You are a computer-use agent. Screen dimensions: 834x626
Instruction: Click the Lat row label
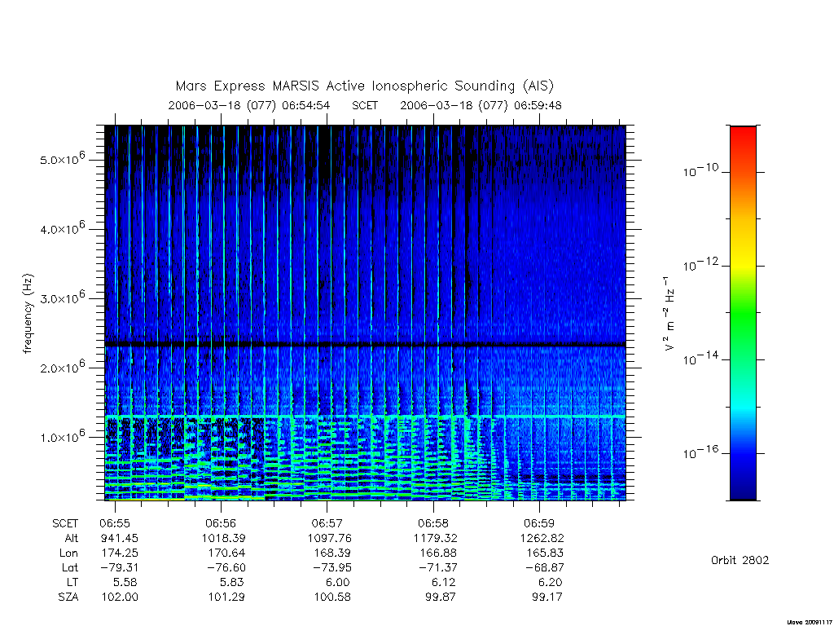[x=70, y=567]
